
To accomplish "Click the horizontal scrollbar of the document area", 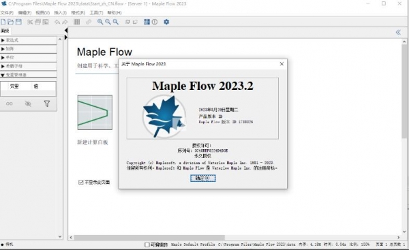I will 149,238.
